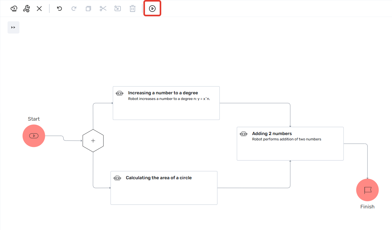The image size is (392, 230).
Task: Select the Start event circle
Action: point(34,136)
